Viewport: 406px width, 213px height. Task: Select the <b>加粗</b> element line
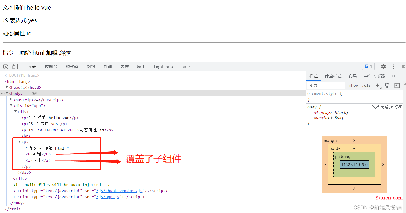[x=38, y=154]
